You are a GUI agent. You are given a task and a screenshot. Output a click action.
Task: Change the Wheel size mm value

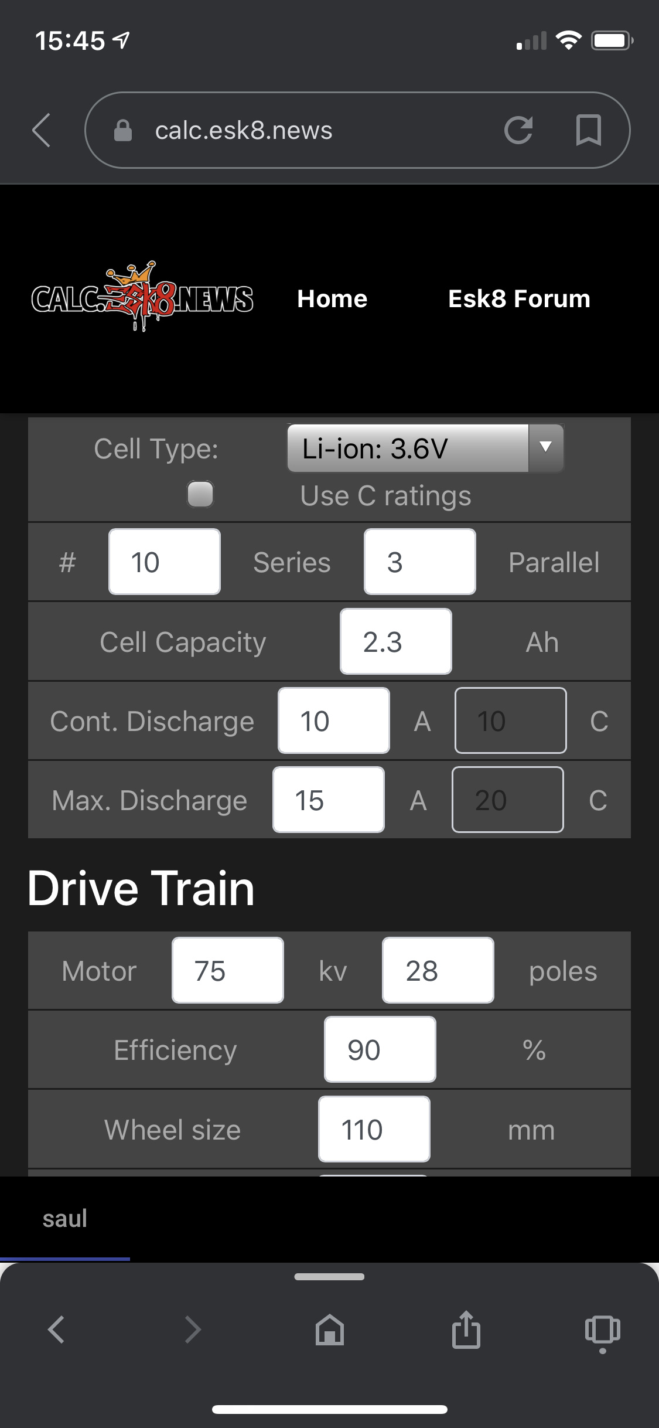click(374, 1130)
